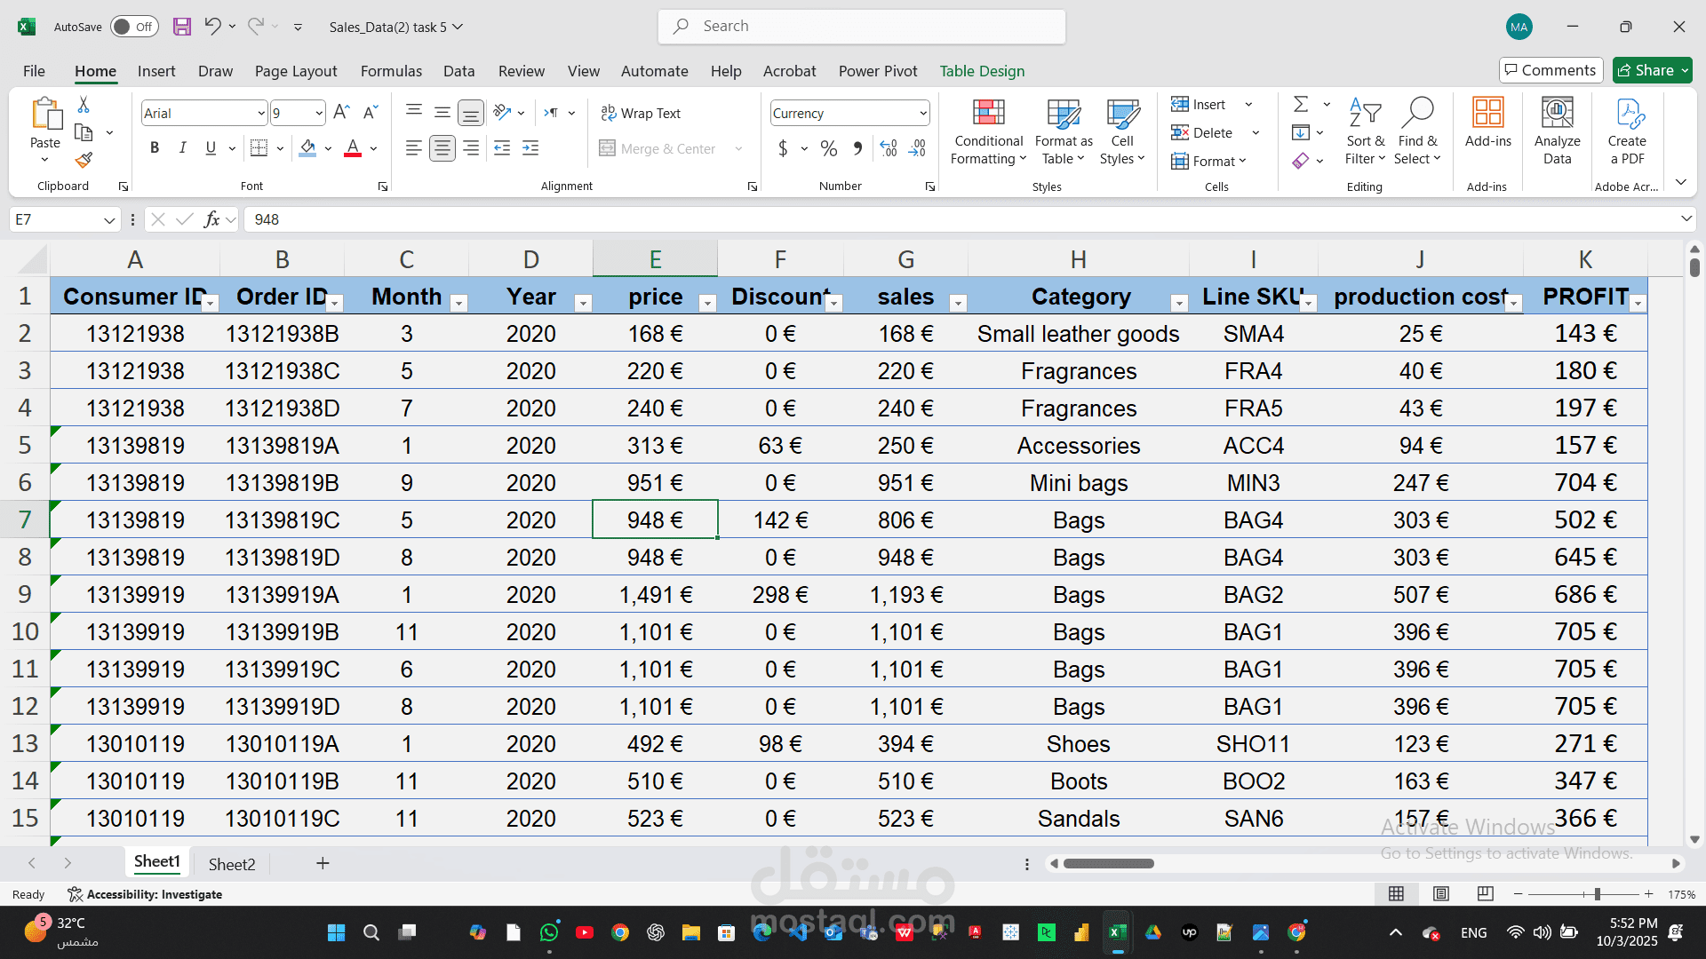Click the AutoSum sigma icon
Image resolution: width=1706 pixels, height=959 pixels.
click(1301, 105)
